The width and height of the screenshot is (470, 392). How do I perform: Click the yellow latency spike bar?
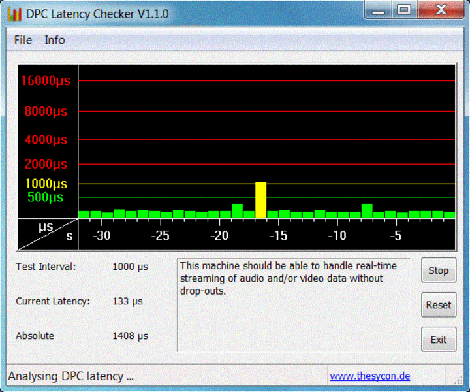click(260, 200)
